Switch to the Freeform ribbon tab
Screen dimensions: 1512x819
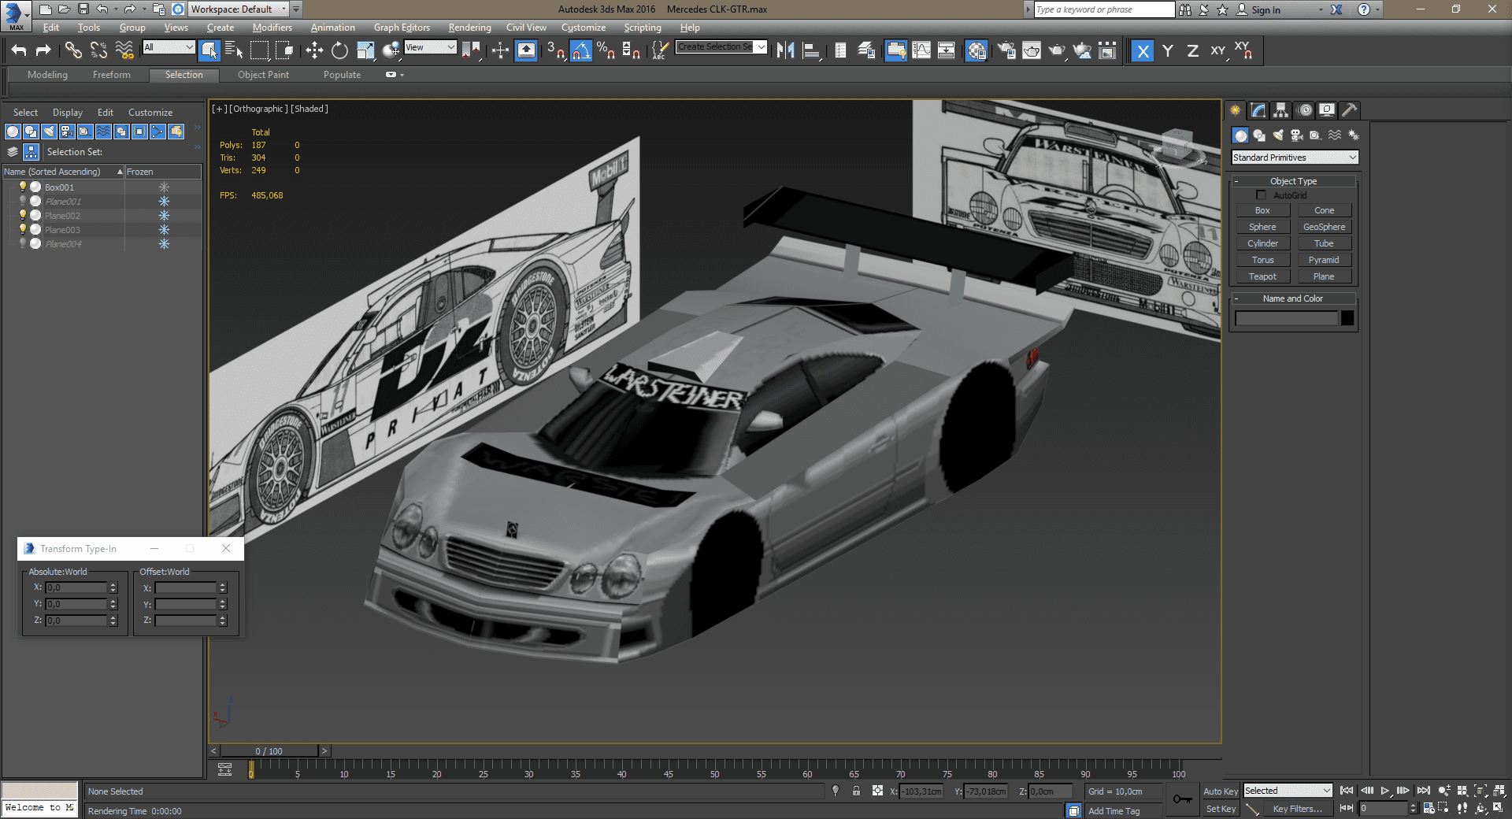(112, 75)
